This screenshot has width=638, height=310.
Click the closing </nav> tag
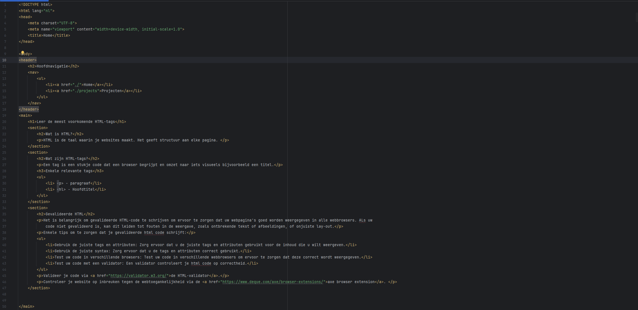[x=34, y=103]
